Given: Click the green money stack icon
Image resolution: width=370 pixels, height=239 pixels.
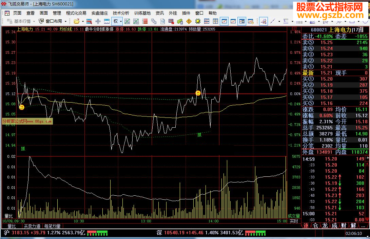Looking at the screenshot, I should coord(180,21).
